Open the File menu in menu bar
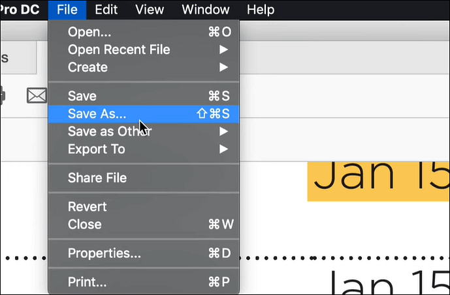The height and width of the screenshot is (295, 450). pyautogui.click(x=67, y=10)
